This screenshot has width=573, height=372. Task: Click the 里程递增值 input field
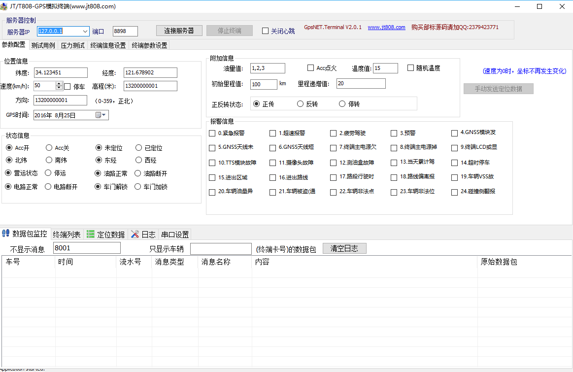coord(361,84)
